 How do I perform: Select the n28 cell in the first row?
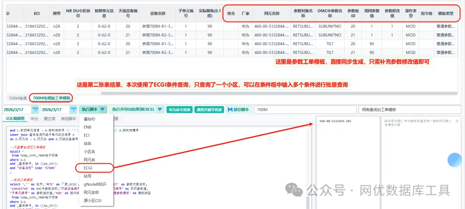click(x=56, y=26)
